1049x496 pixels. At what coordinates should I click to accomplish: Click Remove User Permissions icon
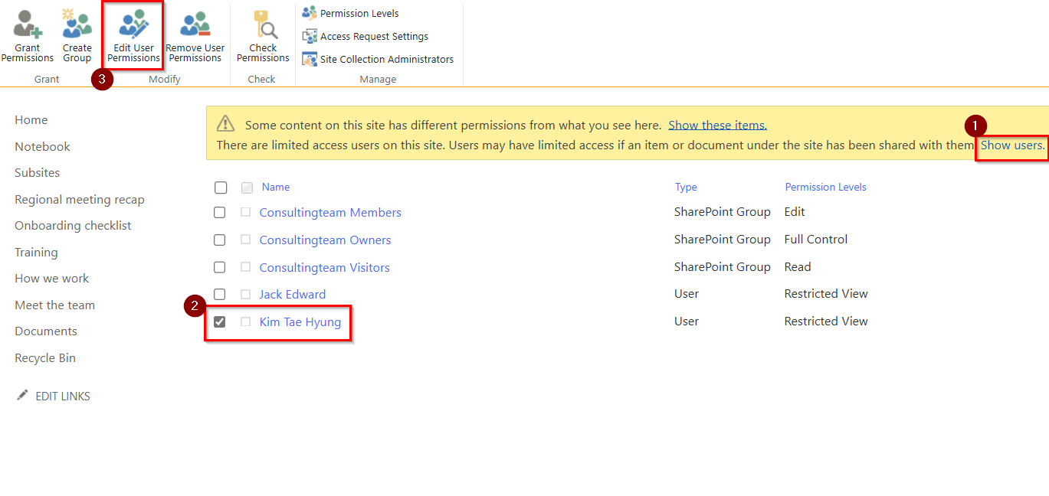point(195,27)
